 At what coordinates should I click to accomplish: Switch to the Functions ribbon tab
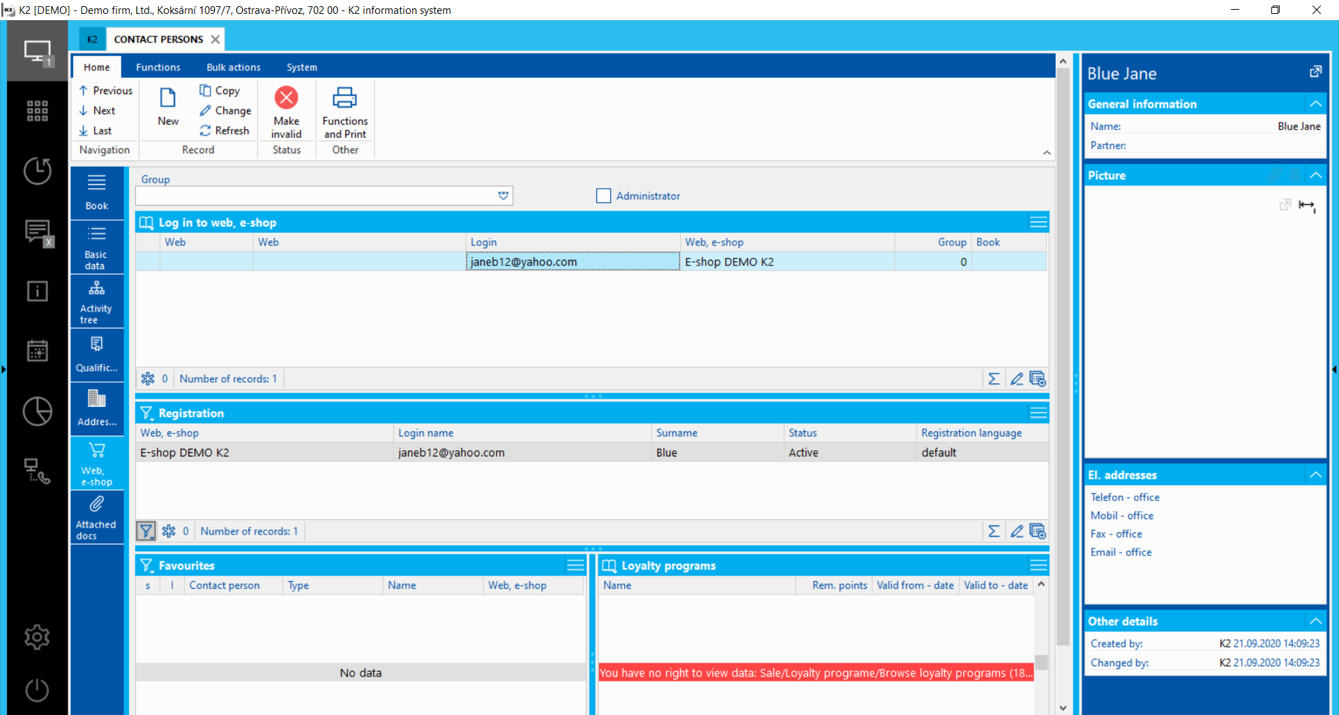[158, 67]
